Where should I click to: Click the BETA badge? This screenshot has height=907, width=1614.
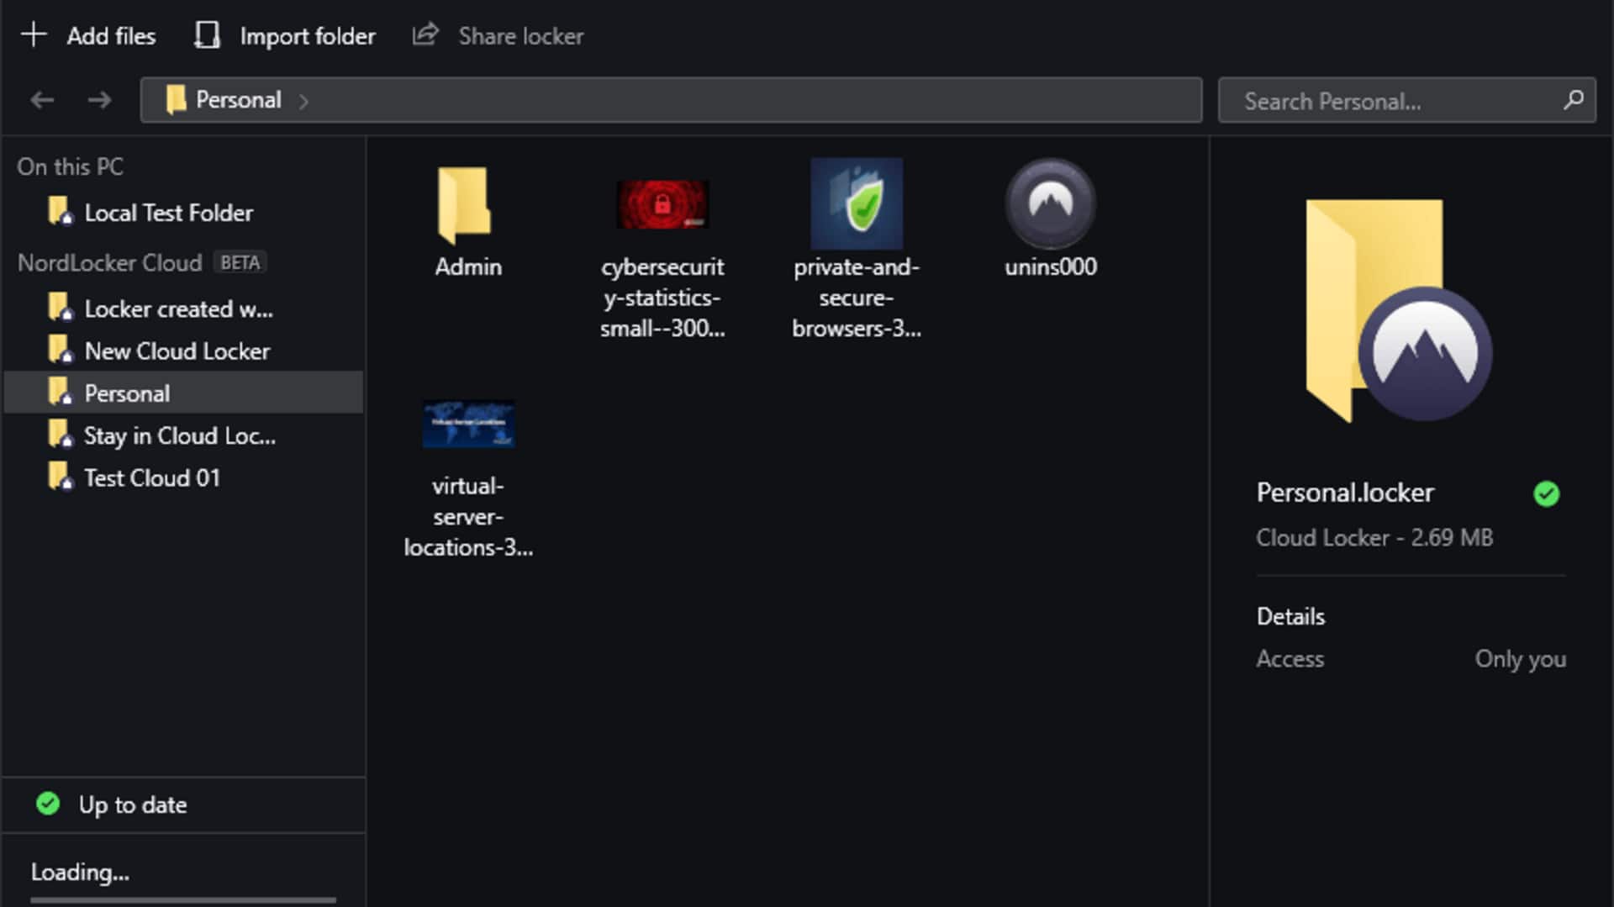tap(240, 262)
